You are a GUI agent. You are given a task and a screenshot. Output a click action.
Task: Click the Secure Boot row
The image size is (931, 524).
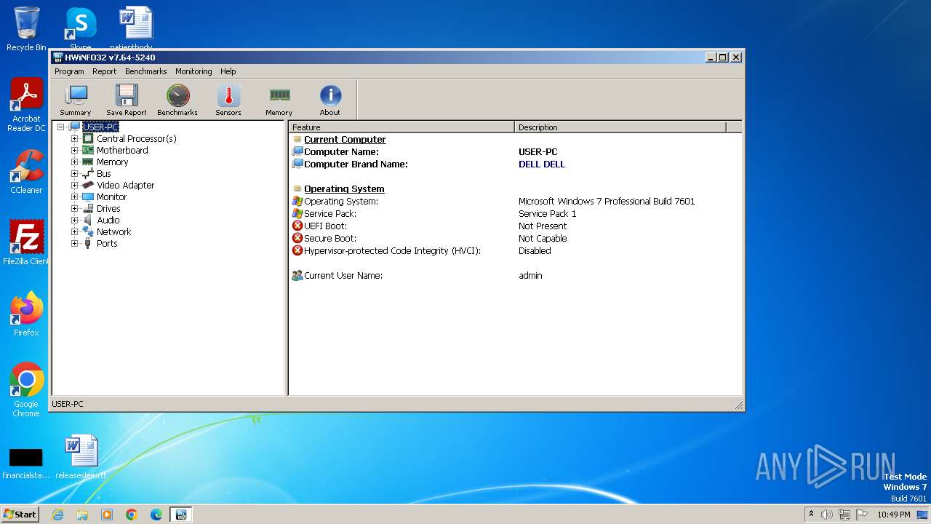(x=515, y=238)
